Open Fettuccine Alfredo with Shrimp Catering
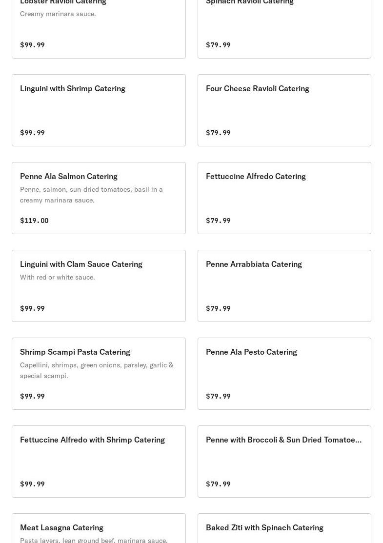The image size is (383, 543). 99,462
